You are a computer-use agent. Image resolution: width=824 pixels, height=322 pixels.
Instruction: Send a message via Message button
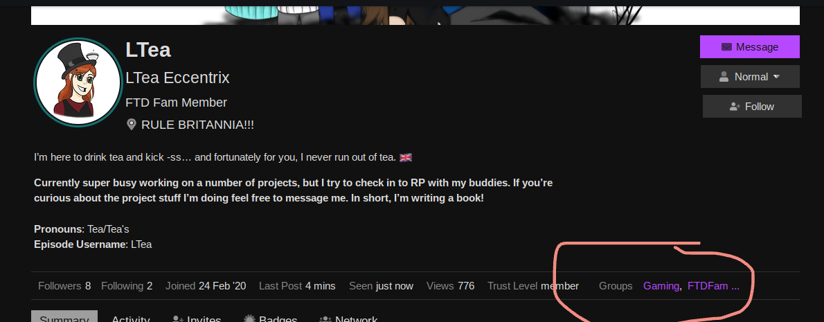[750, 47]
